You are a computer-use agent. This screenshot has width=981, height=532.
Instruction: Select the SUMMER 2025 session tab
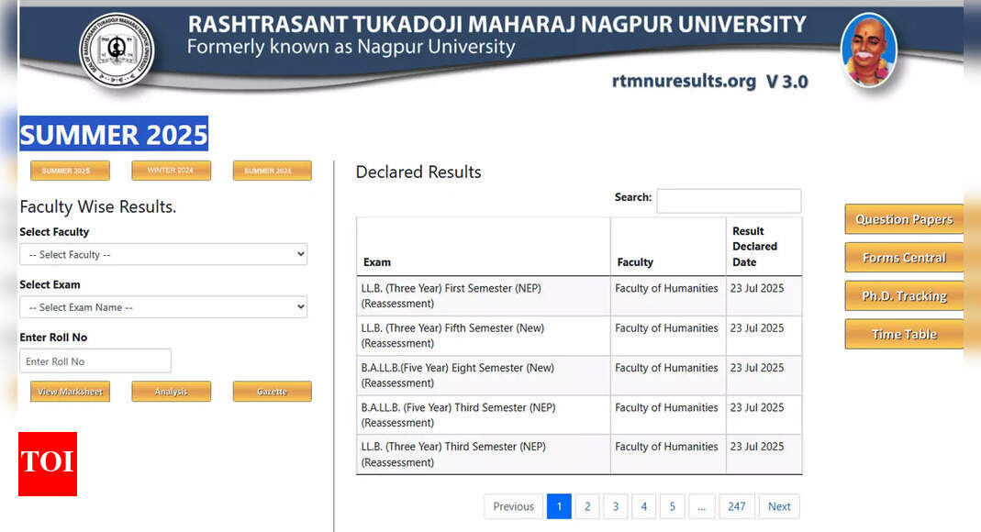pyautogui.click(x=70, y=171)
